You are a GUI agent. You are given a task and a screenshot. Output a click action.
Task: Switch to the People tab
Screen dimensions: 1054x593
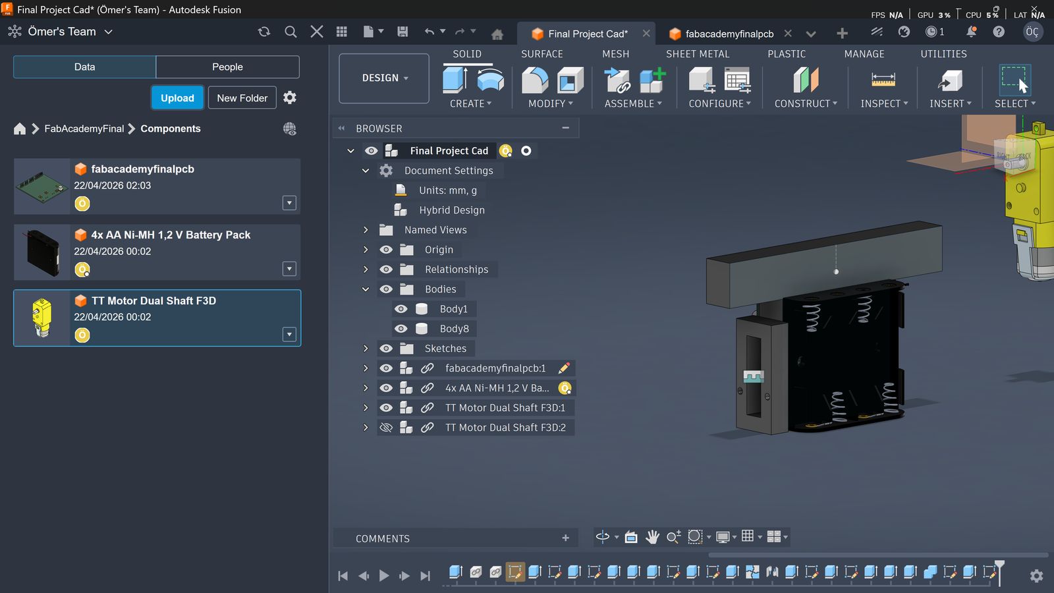[x=228, y=67]
